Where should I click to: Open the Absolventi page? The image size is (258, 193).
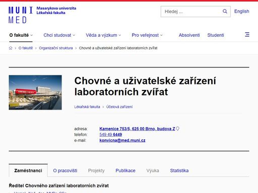click(189, 35)
